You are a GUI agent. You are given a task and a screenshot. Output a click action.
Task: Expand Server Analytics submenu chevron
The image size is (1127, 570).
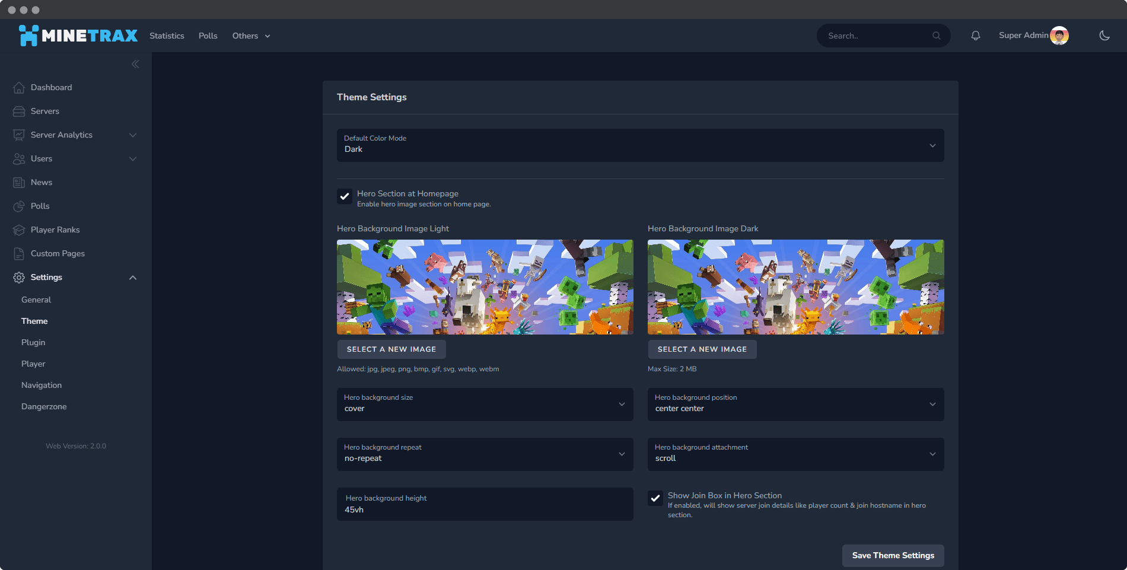[x=133, y=135]
